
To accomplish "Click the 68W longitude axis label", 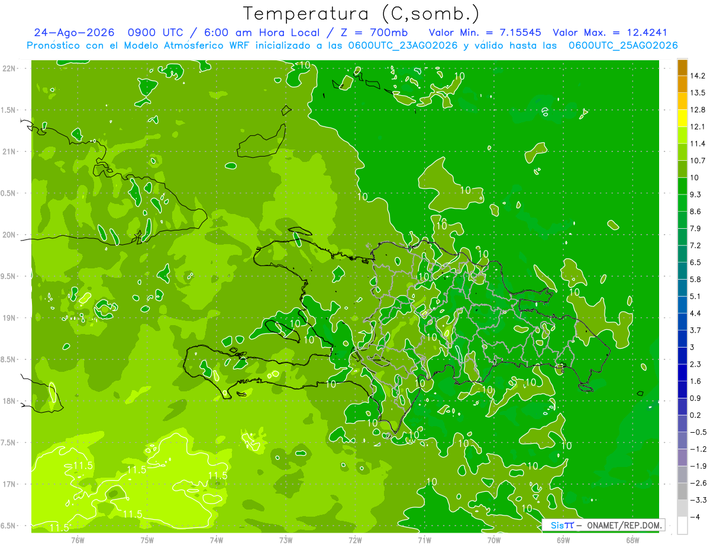I will (632, 540).
